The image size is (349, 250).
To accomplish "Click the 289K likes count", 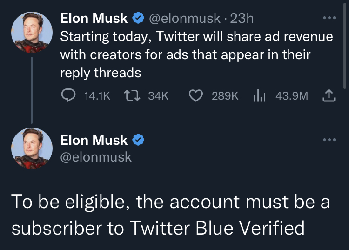I will pyautogui.click(x=225, y=96).
